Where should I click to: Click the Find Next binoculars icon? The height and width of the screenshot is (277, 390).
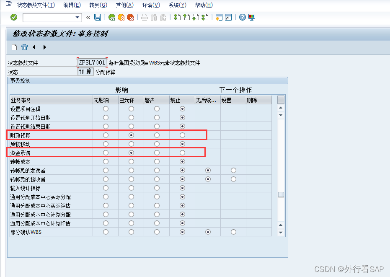(163, 17)
